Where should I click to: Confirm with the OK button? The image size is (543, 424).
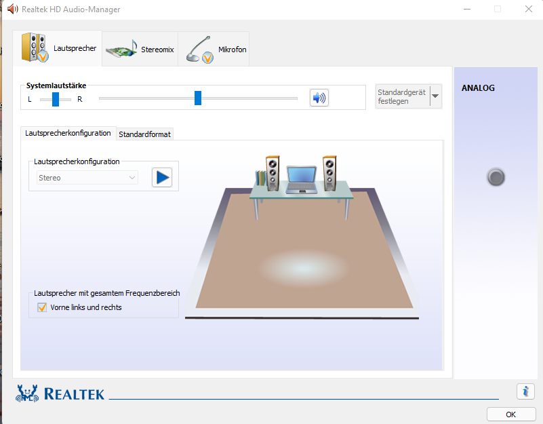coord(511,415)
